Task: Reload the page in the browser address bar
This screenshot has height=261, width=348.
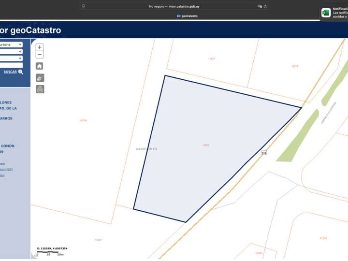Action: tap(265, 6)
